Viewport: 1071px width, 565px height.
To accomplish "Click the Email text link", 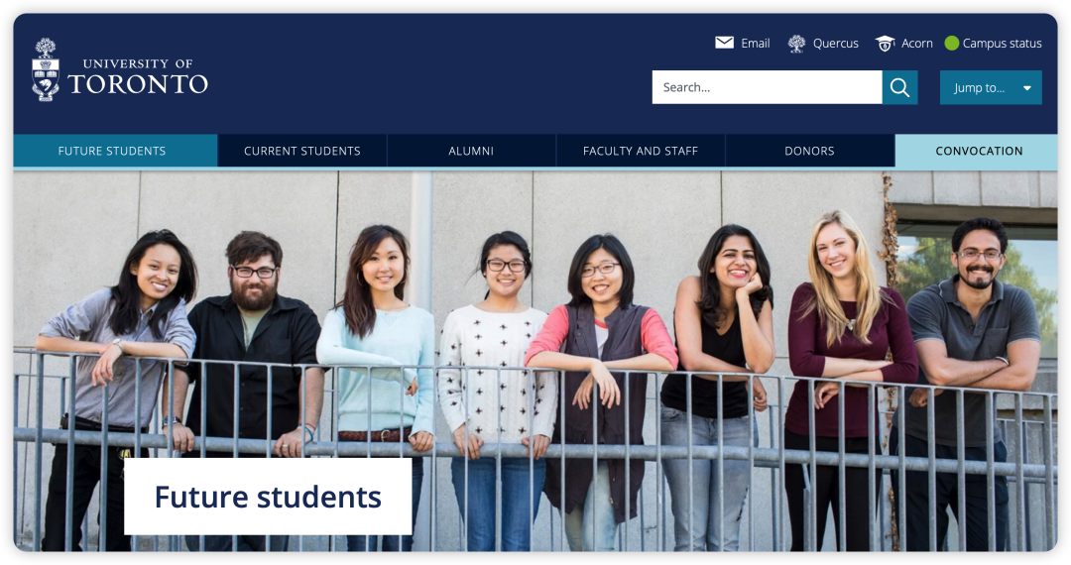I will point(756,43).
